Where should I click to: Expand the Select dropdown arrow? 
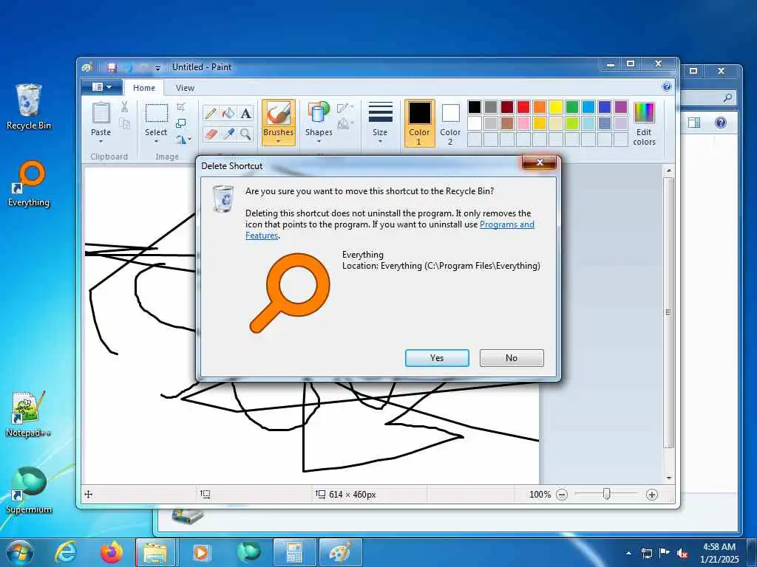point(156,142)
